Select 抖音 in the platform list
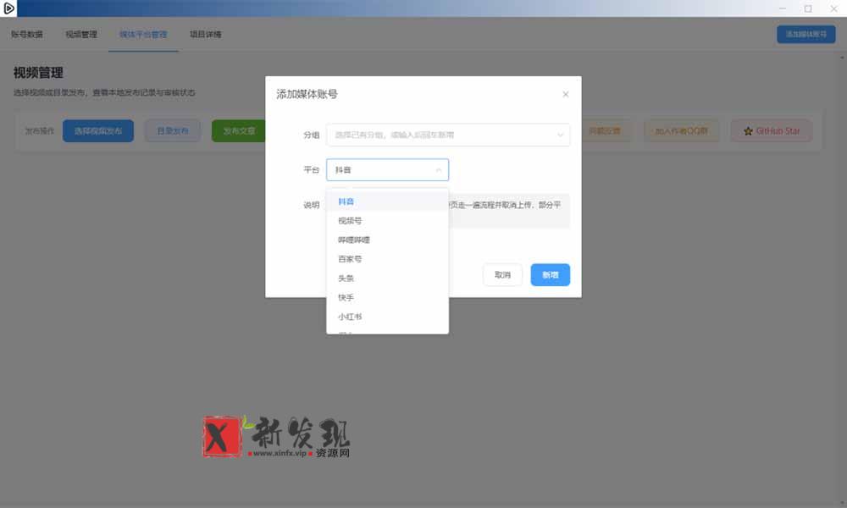This screenshot has height=508, width=847. (387, 202)
